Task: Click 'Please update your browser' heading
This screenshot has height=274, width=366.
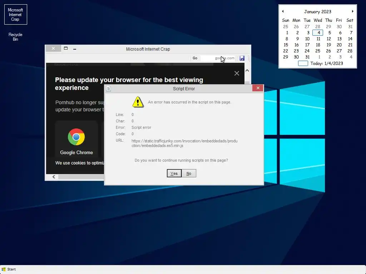Action: 129,83
